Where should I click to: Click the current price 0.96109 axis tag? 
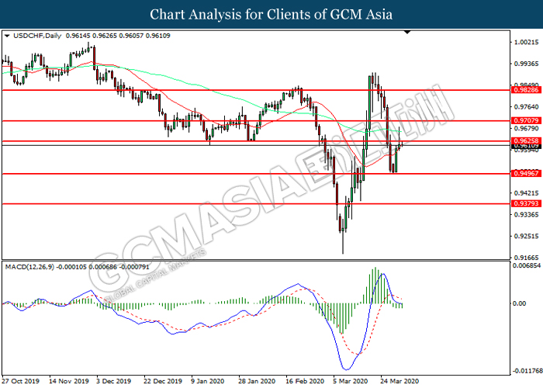point(526,146)
